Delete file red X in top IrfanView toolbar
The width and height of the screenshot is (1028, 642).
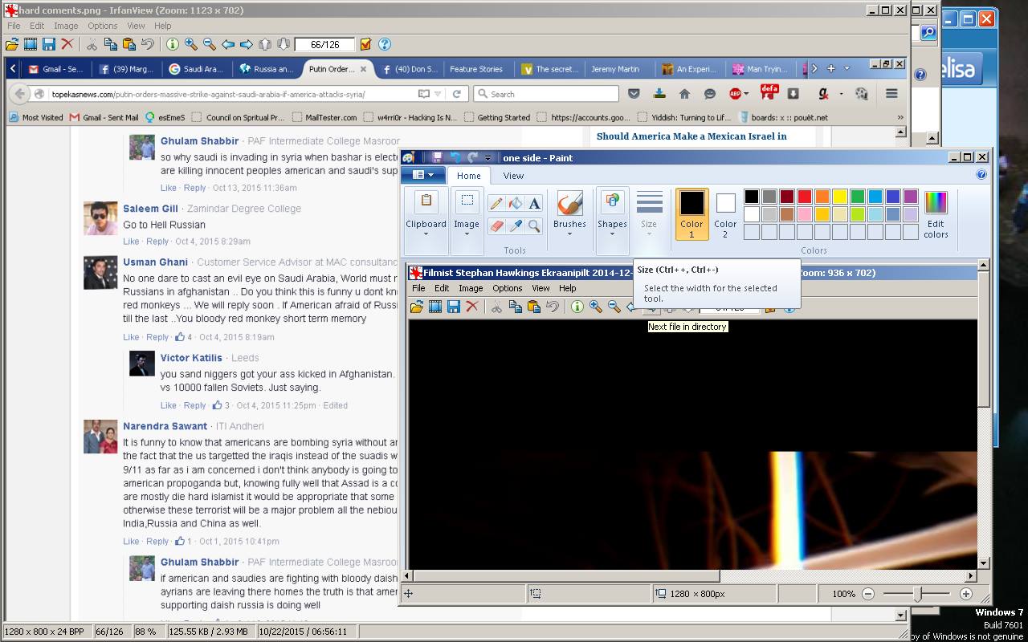pos(67,44)
